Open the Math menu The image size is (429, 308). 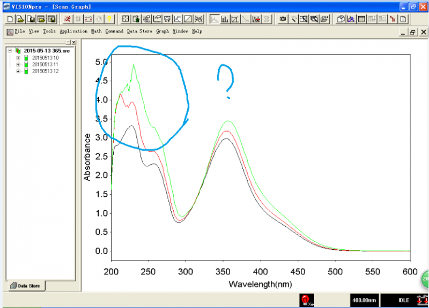[x=97, y=32]
